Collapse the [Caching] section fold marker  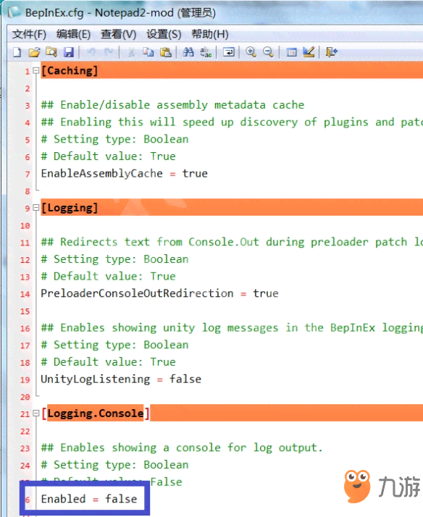(x=36, y=70)
